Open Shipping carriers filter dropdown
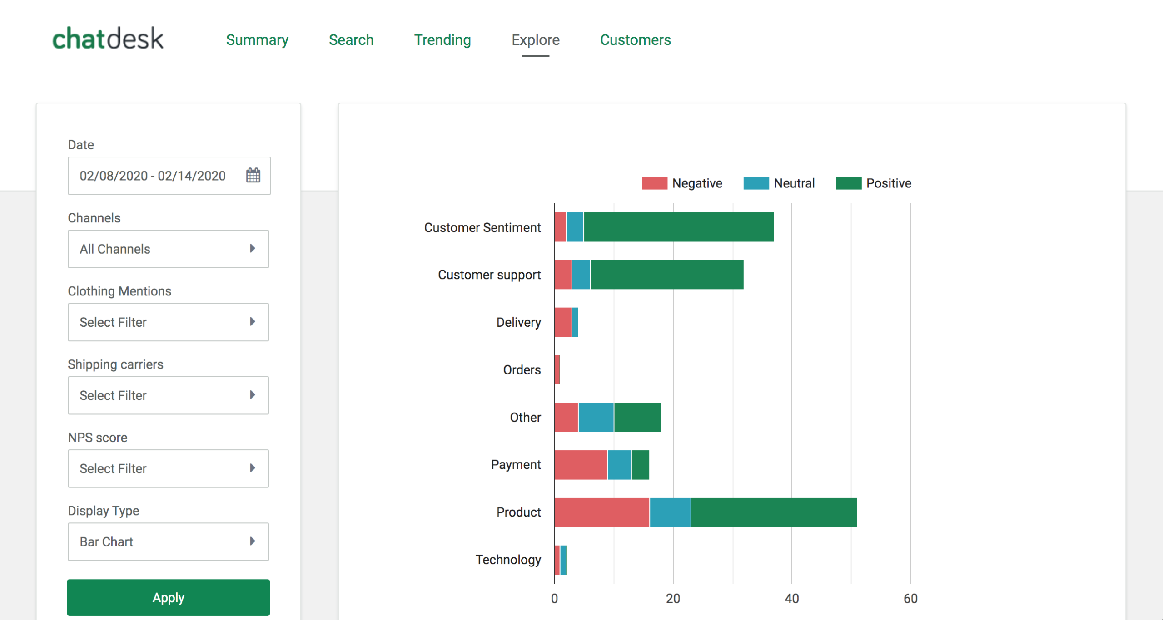The width and height of the screenshot is (1163, 620). (x=168, y=395)
